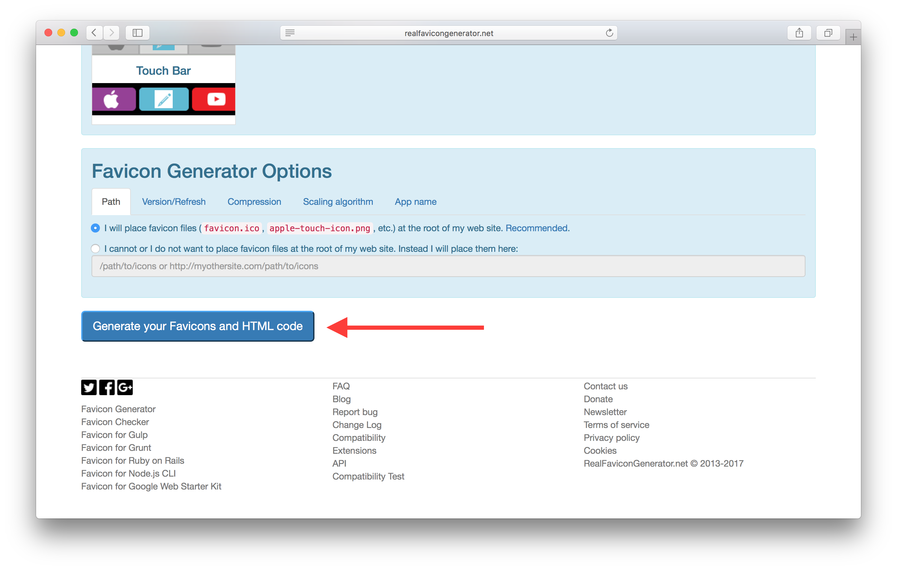
Task: Click the FAQ link in footer
Action: click(342, 386)
